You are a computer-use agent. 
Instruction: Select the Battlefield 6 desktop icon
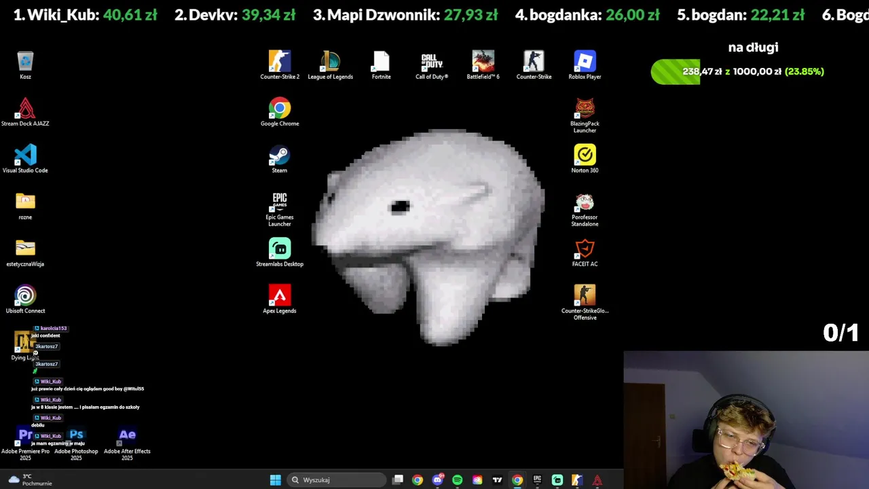click(x=483, y=66)
